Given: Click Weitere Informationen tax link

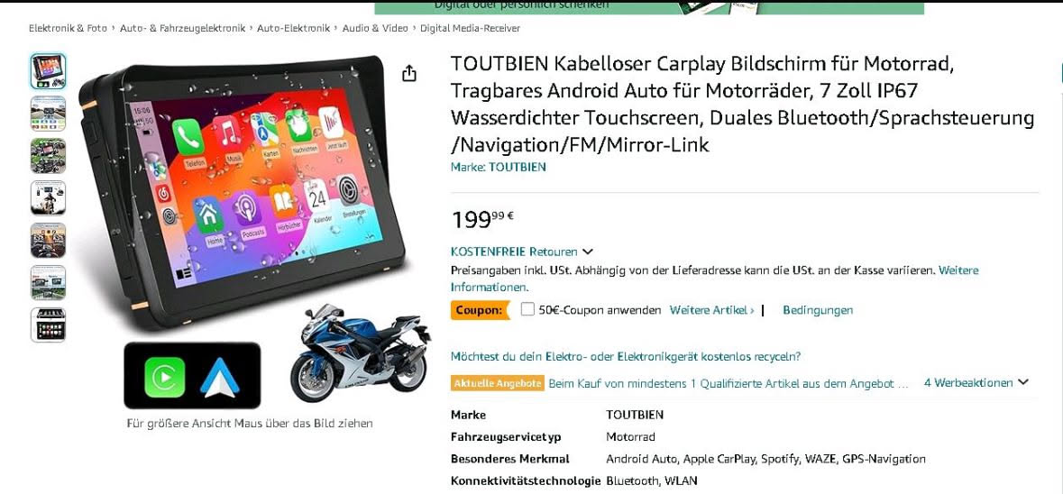Looking at the screenshot, I should coord(715,279).
